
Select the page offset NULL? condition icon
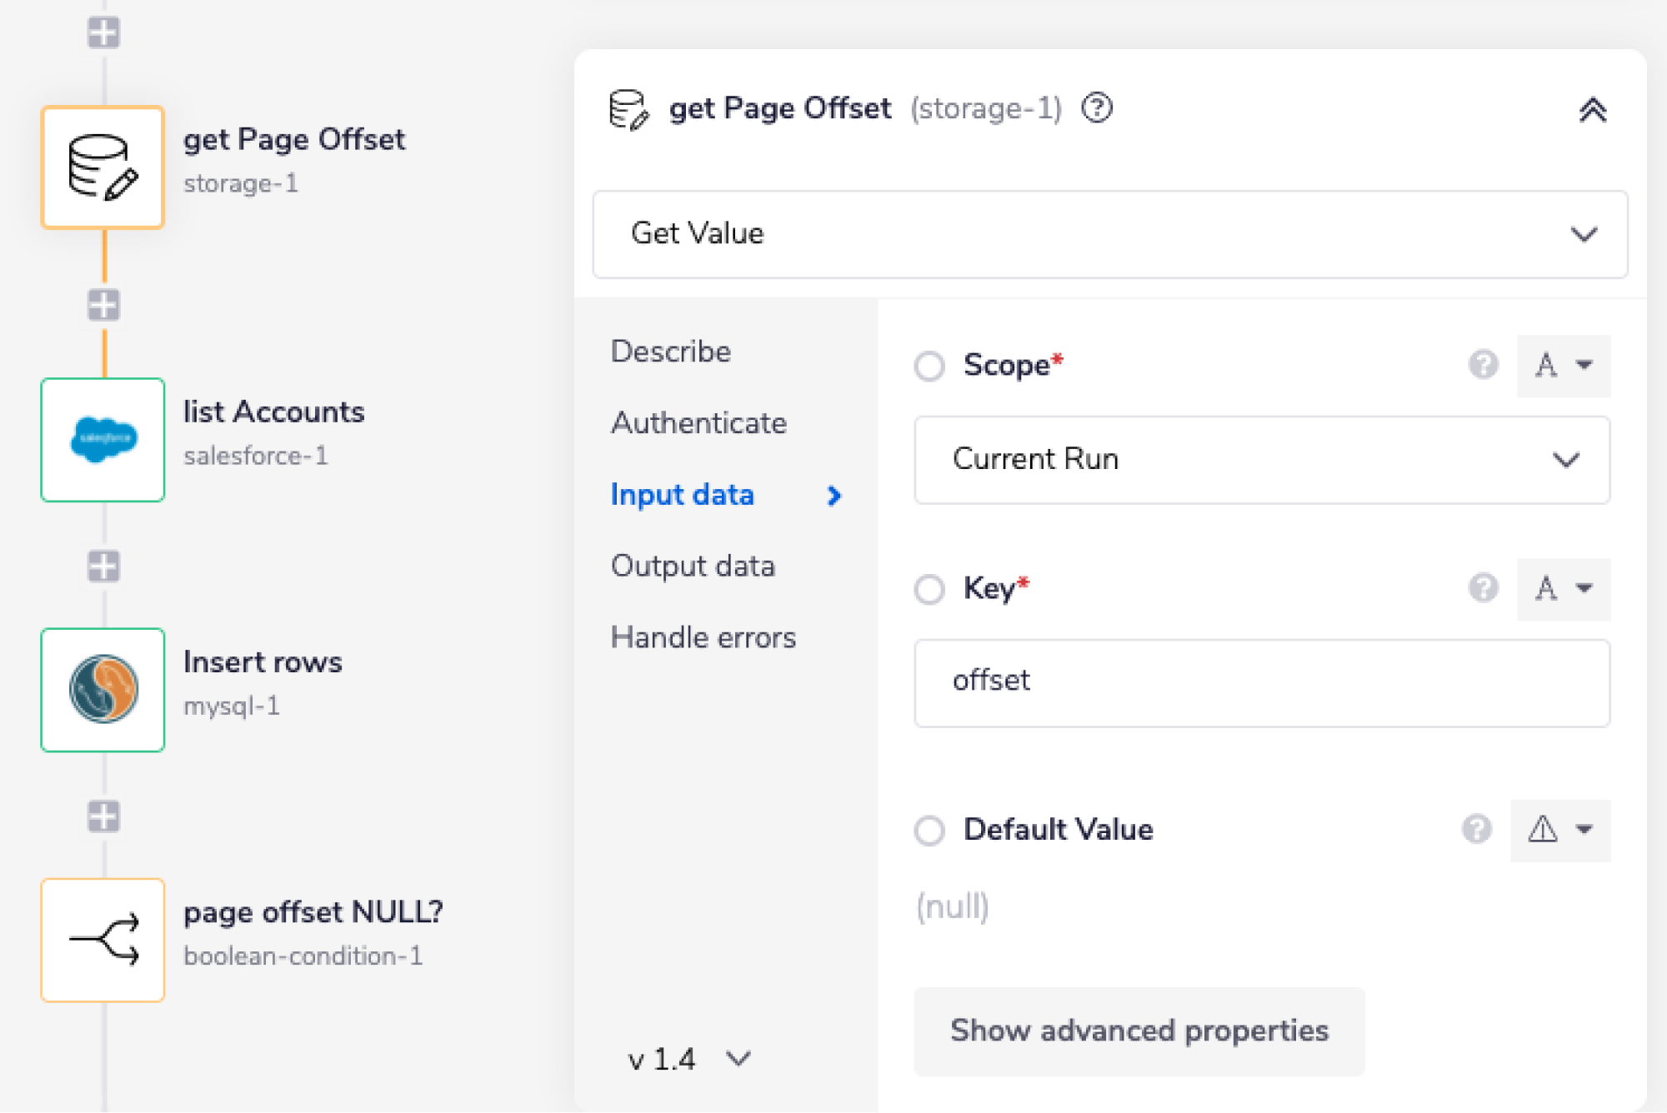[x=103, y=940]
